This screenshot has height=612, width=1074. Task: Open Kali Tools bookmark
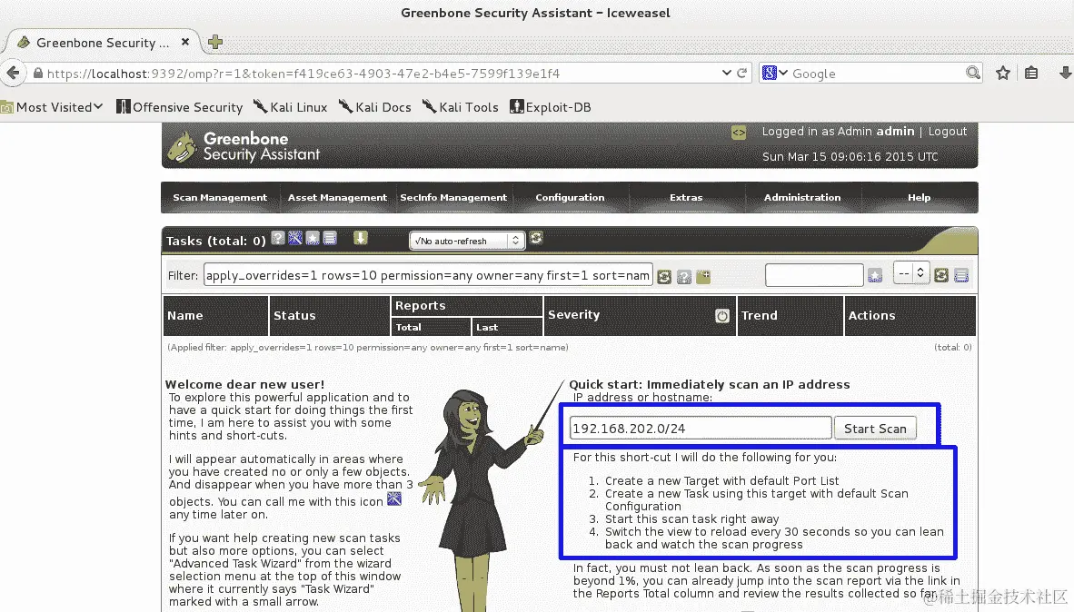tap(461, 107)
